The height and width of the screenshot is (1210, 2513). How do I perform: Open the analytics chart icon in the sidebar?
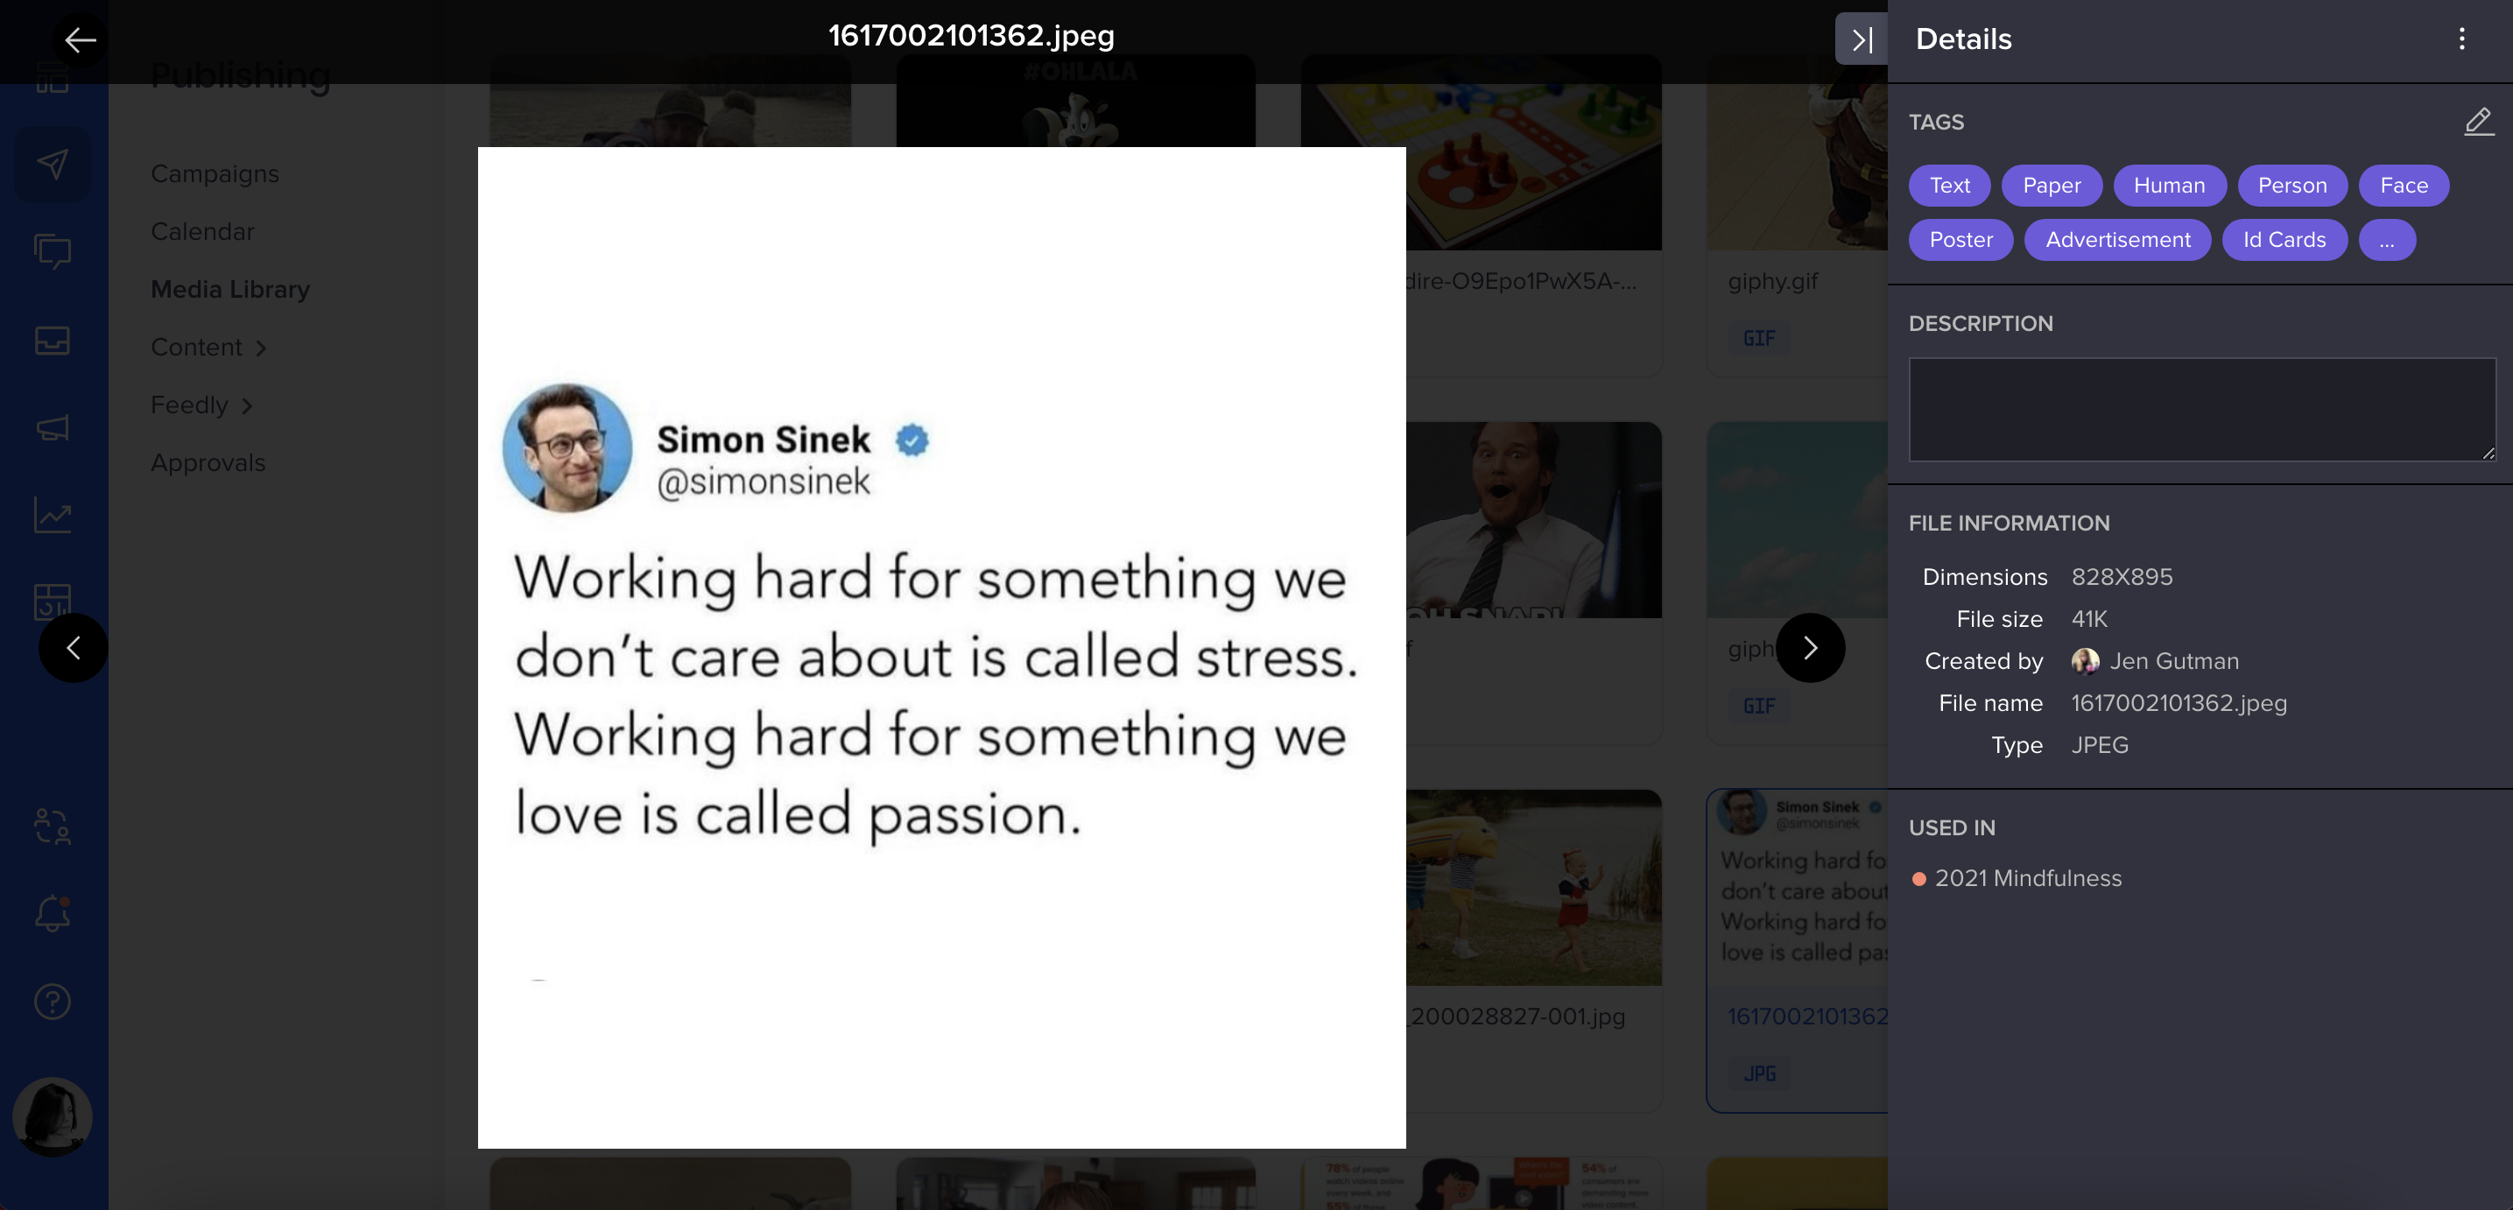(x=53, y=515)
